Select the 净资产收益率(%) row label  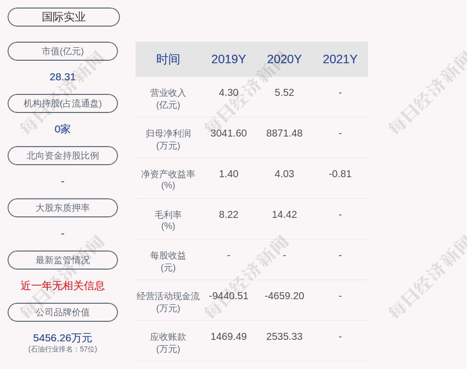(168, 180)
